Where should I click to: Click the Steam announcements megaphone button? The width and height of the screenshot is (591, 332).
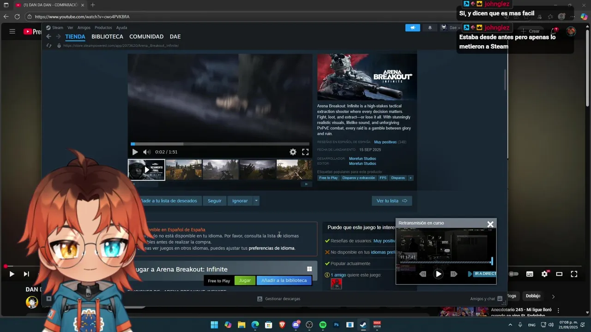coord(413,28)
